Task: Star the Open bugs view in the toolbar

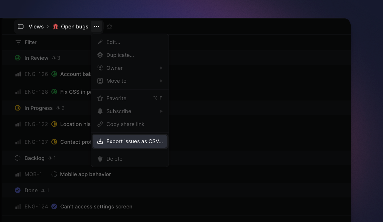Action: click(x=109, y=26)
